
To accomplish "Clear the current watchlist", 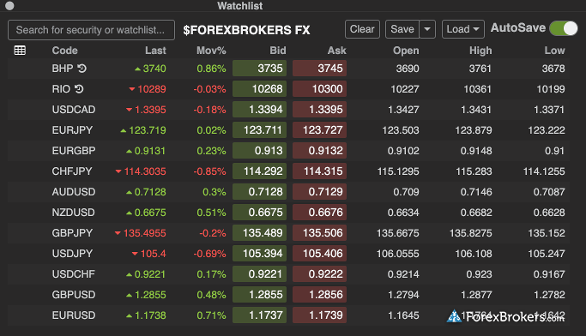I will [362, 29].
